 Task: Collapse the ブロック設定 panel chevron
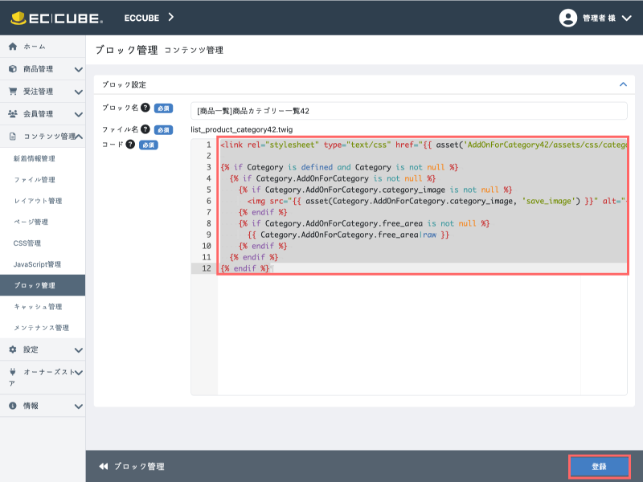623,84
